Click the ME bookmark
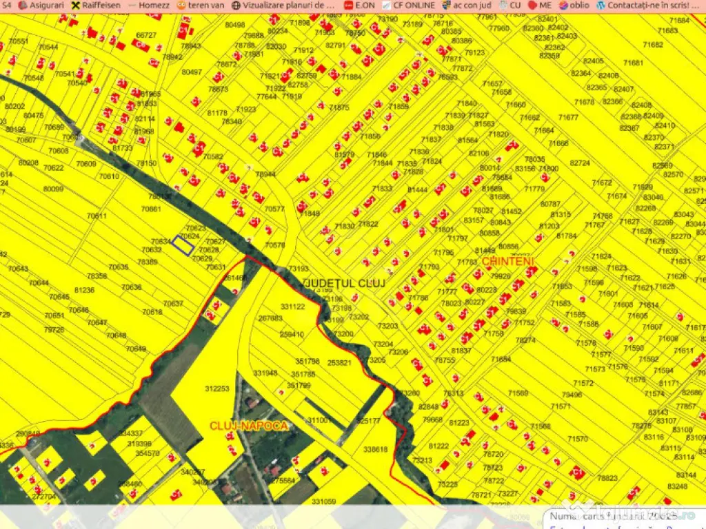This screenshot has width=706, height=529. [x=540, y=5]
